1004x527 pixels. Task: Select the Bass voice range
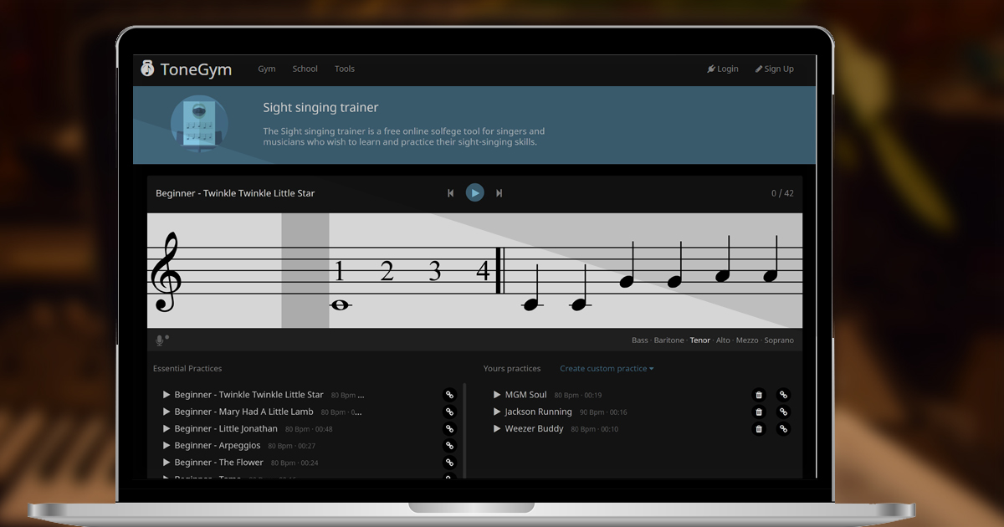pos(640,340)
